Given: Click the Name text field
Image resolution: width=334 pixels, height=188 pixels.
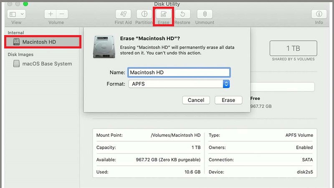Looking at the screenshot, I should pyautogui.click(x=178, y=73).
